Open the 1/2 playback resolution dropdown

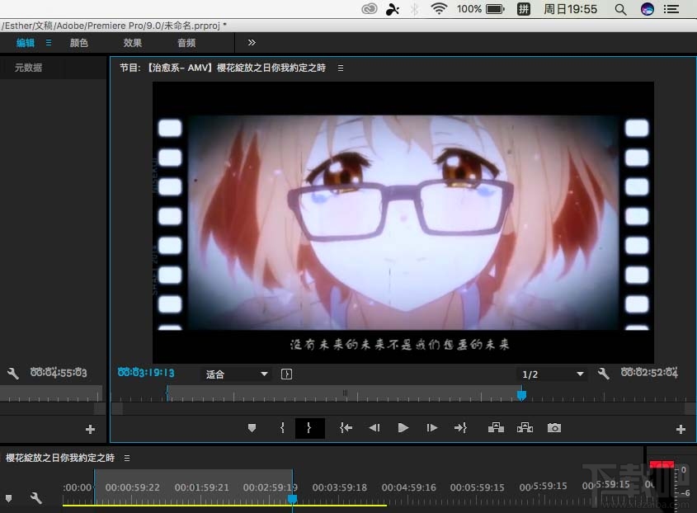[x=552, y=374]
